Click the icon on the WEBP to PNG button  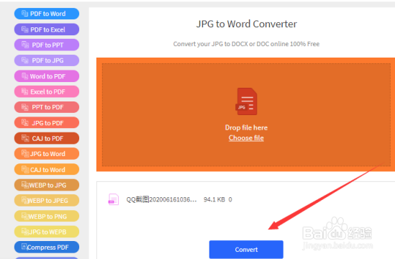click(24, 216)
